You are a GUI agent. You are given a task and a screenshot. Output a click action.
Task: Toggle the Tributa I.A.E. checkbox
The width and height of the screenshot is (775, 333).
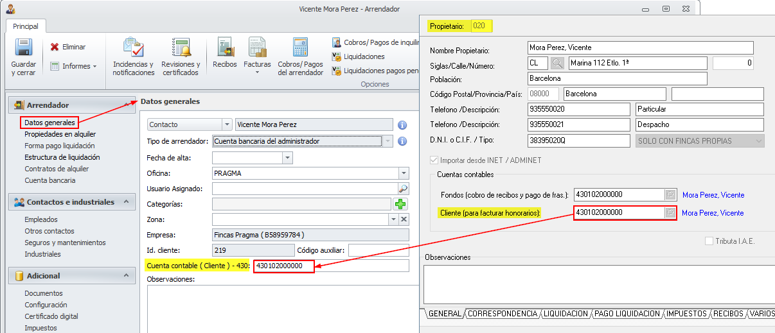coord(709,241)
